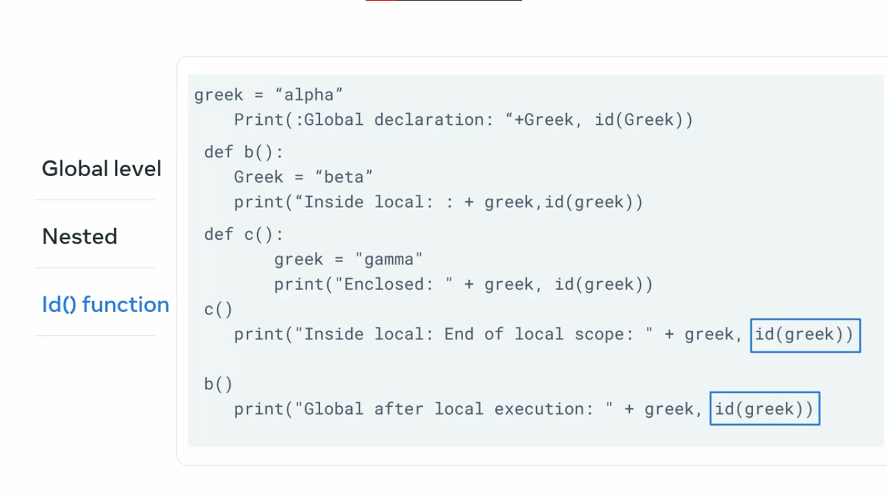Click the boxed id(greek)) on the global execution line

tap(764, 409)
